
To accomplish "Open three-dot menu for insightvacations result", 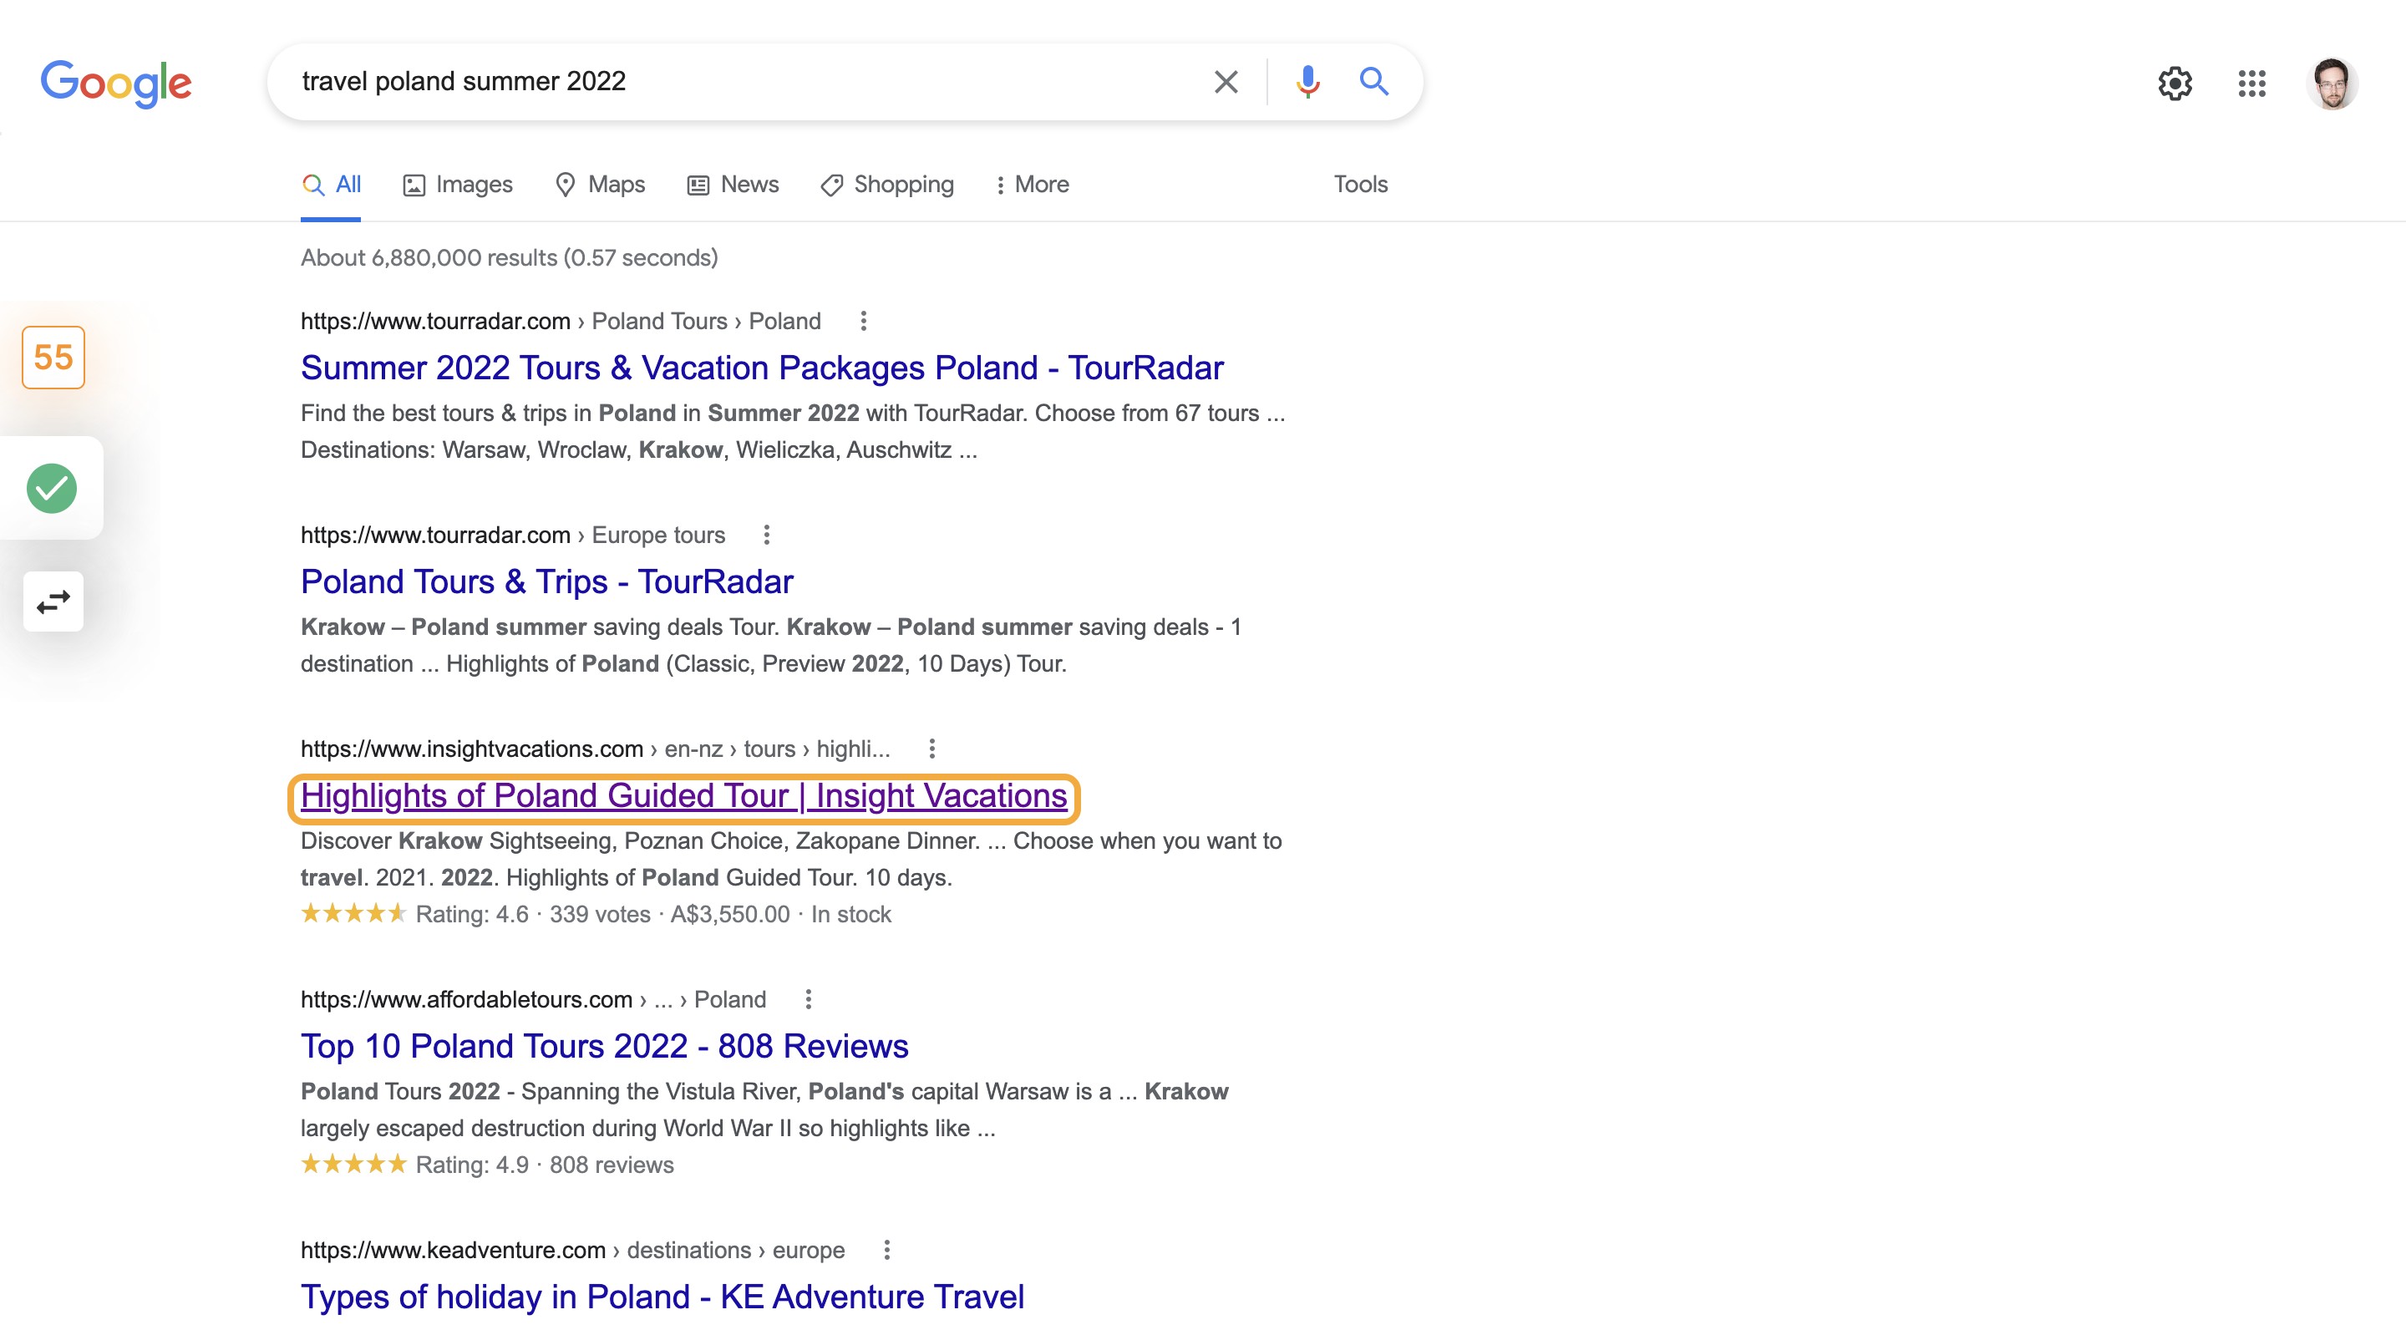I will [931, 749].
